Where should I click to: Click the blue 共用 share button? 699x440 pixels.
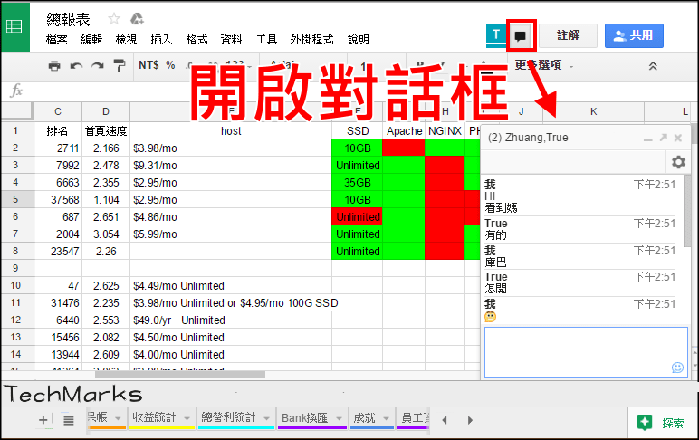click(x=634, y=35)
